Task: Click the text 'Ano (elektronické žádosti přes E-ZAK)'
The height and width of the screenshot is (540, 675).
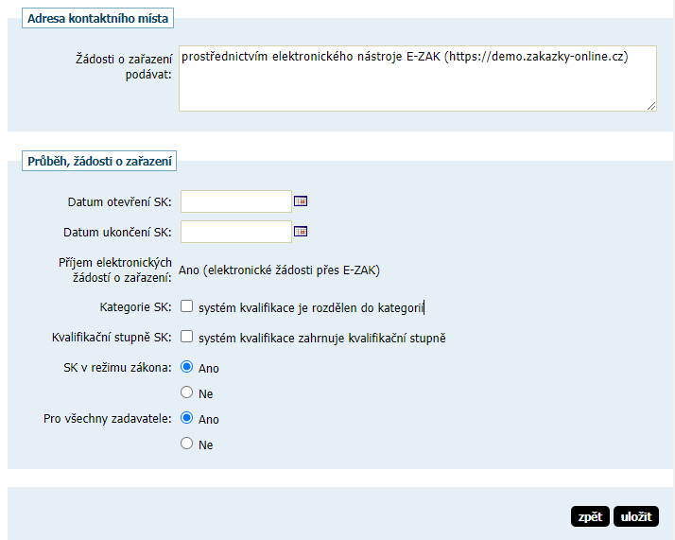Action: coord(279,270)
